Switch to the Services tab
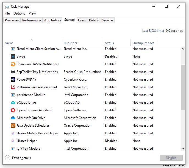This screenshot has width=189, height=168. [108, 20]
